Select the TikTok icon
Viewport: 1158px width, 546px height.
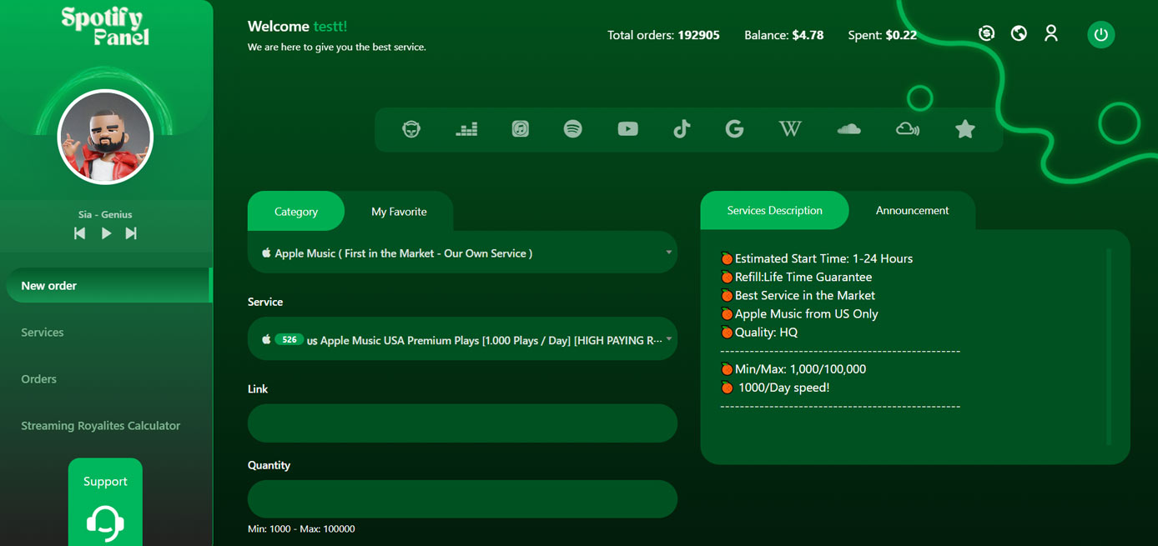[x=682, y=129]
